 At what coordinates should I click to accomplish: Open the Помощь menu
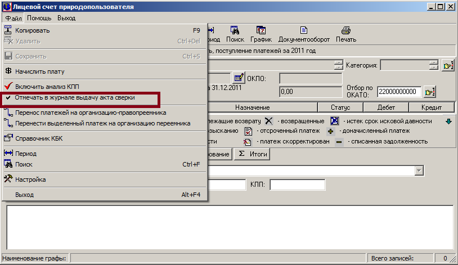[39, 18]
